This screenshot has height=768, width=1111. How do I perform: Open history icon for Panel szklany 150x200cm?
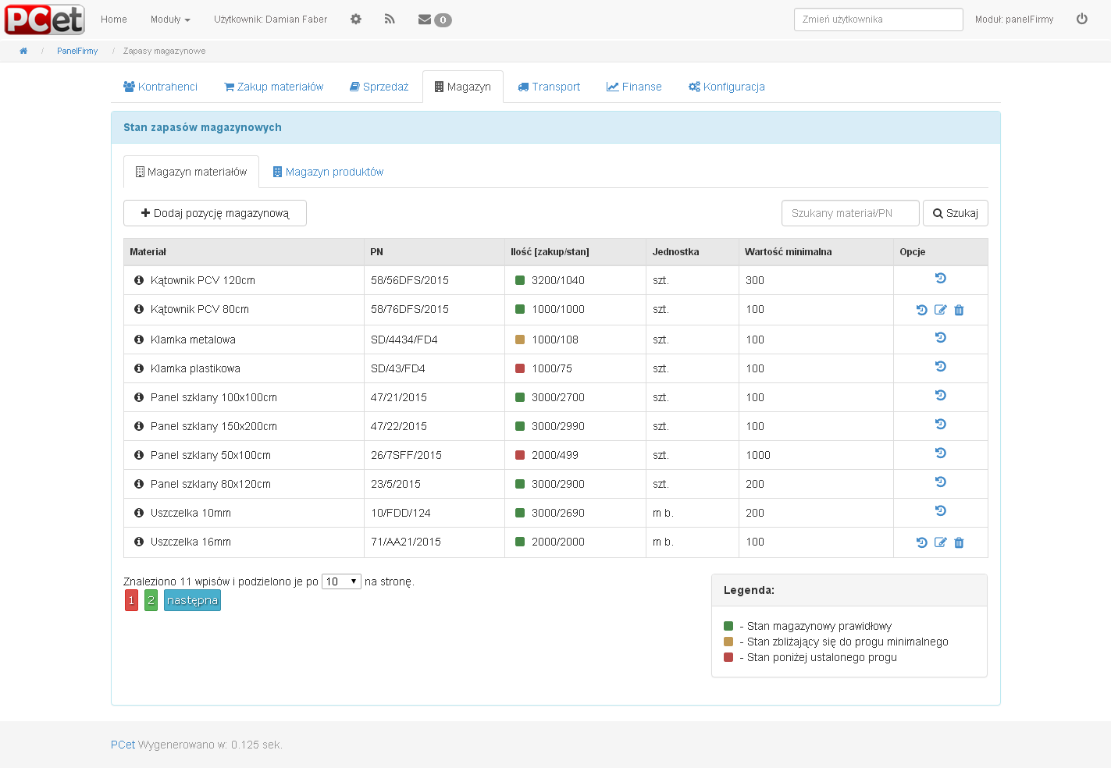tap(941, 425)
